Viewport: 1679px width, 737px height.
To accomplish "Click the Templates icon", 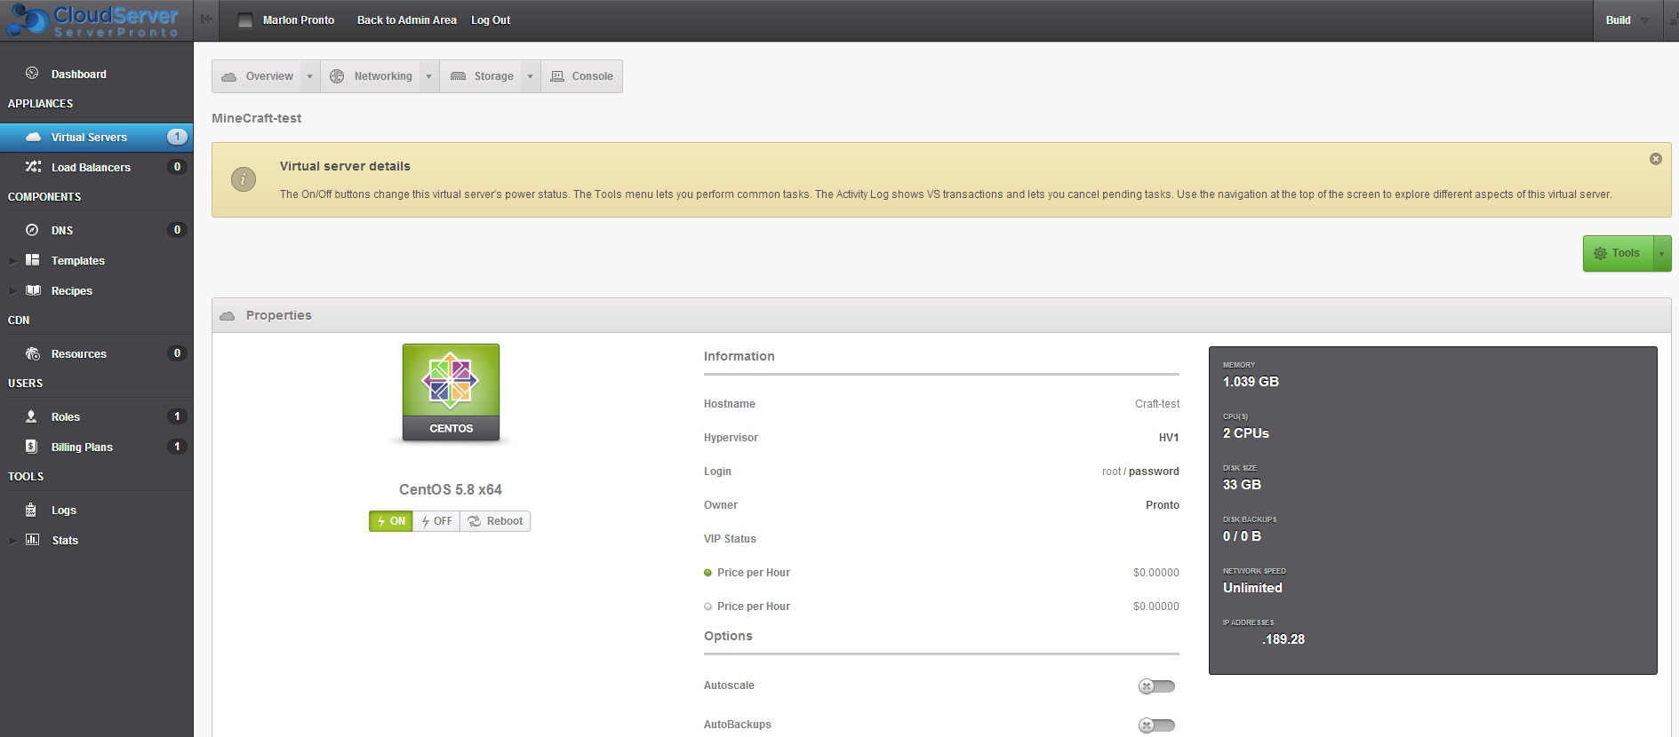I will tap(32, 260).
